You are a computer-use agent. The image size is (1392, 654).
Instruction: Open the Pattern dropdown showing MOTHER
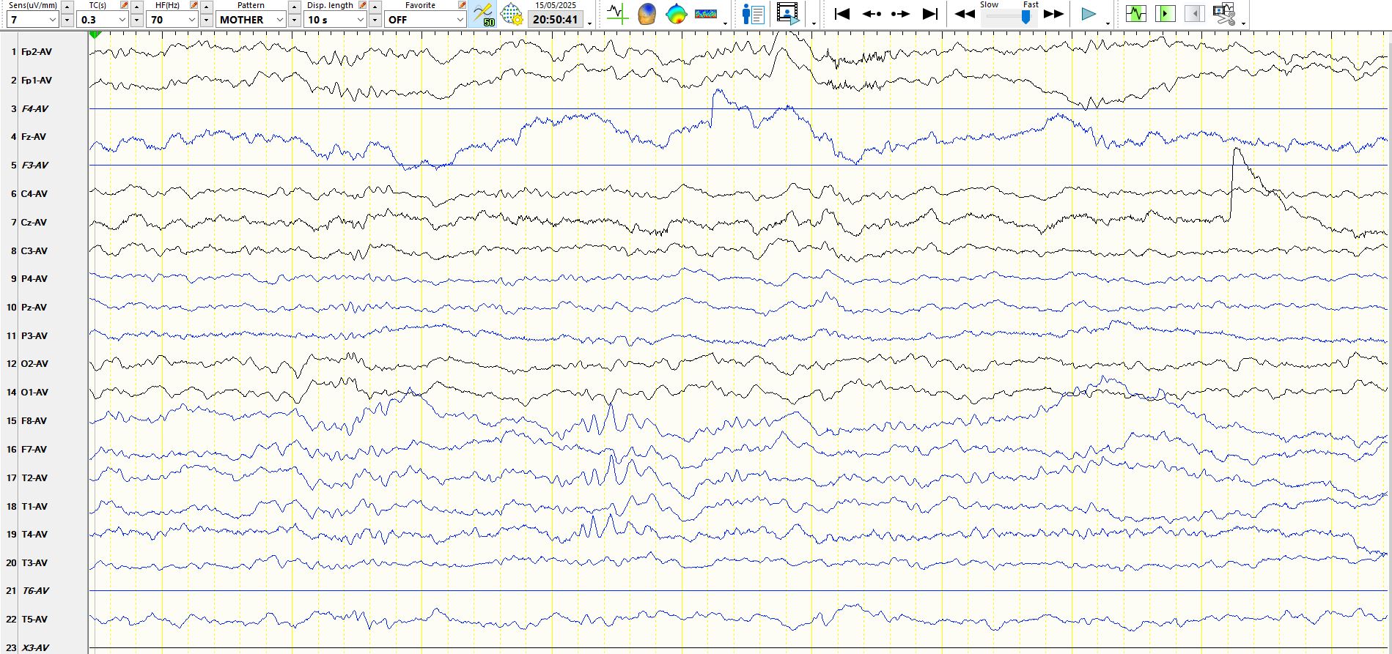279,20
